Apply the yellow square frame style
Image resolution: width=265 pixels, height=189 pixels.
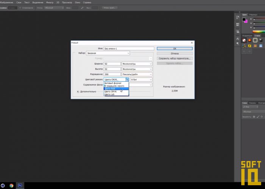click(x=249, y=46)
